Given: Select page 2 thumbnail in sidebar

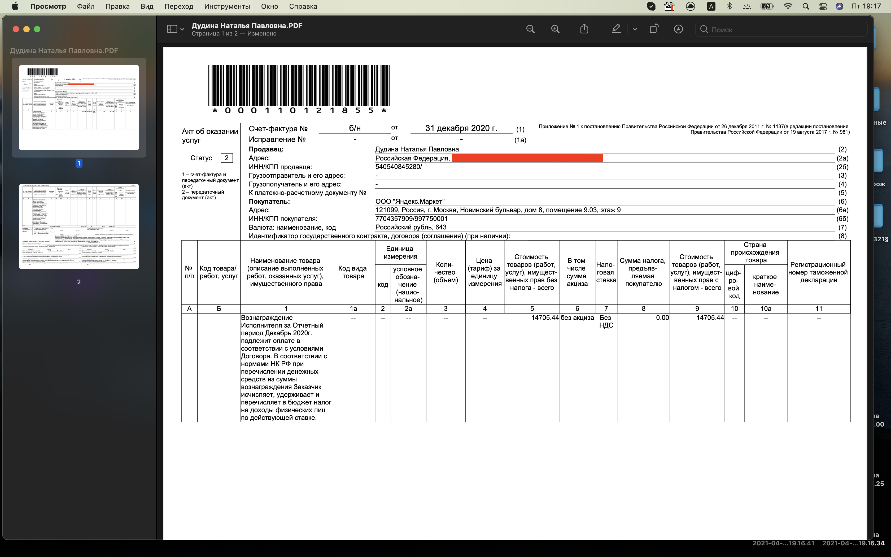Looking at the screenshot, I should click(x=79, y=227).
